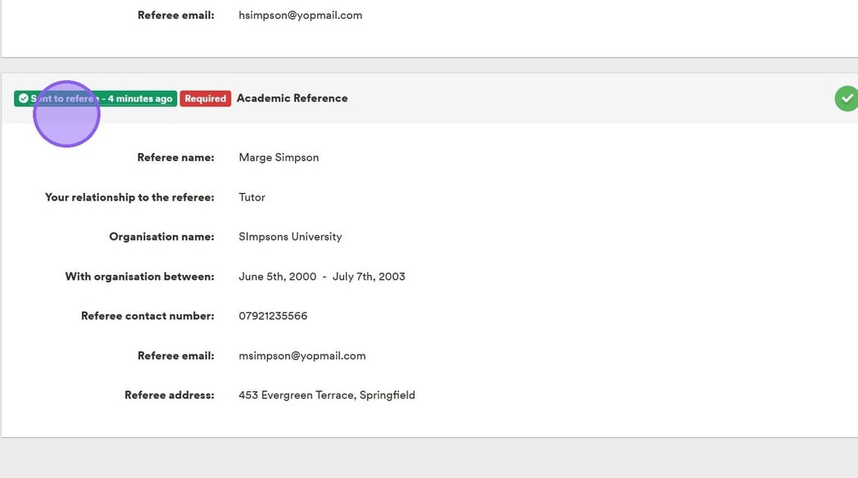
Task: Click the 453 Evergreen Terrace, Springfield address
Action: coord(326,395)
